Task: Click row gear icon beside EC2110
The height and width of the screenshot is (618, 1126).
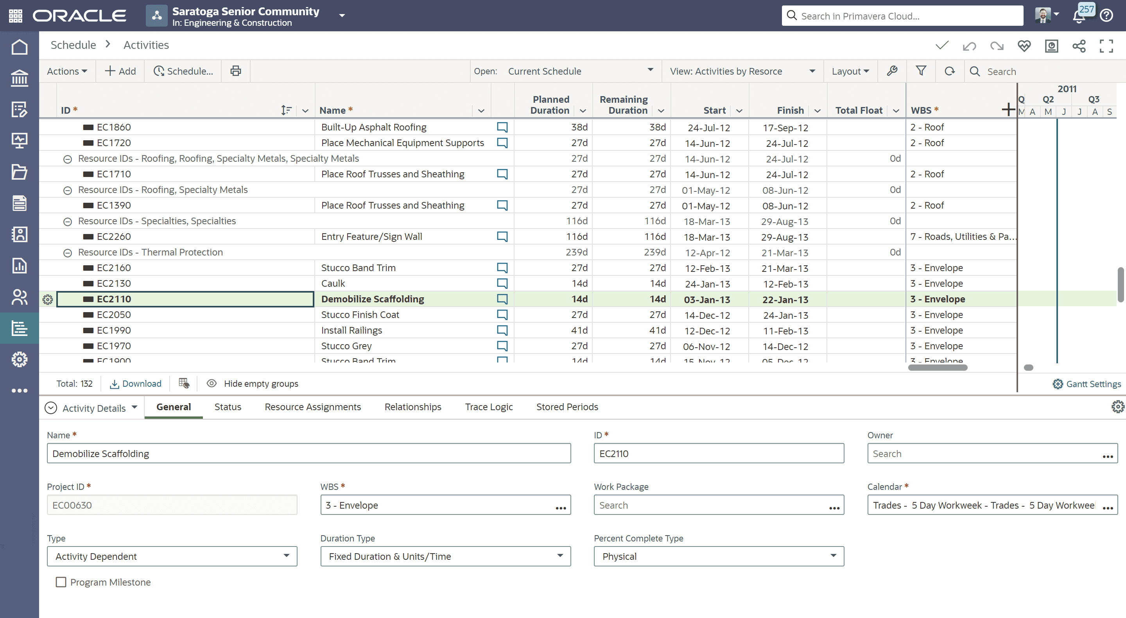Action: 48,299
